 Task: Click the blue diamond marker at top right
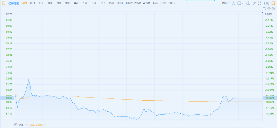coord(263,13)
